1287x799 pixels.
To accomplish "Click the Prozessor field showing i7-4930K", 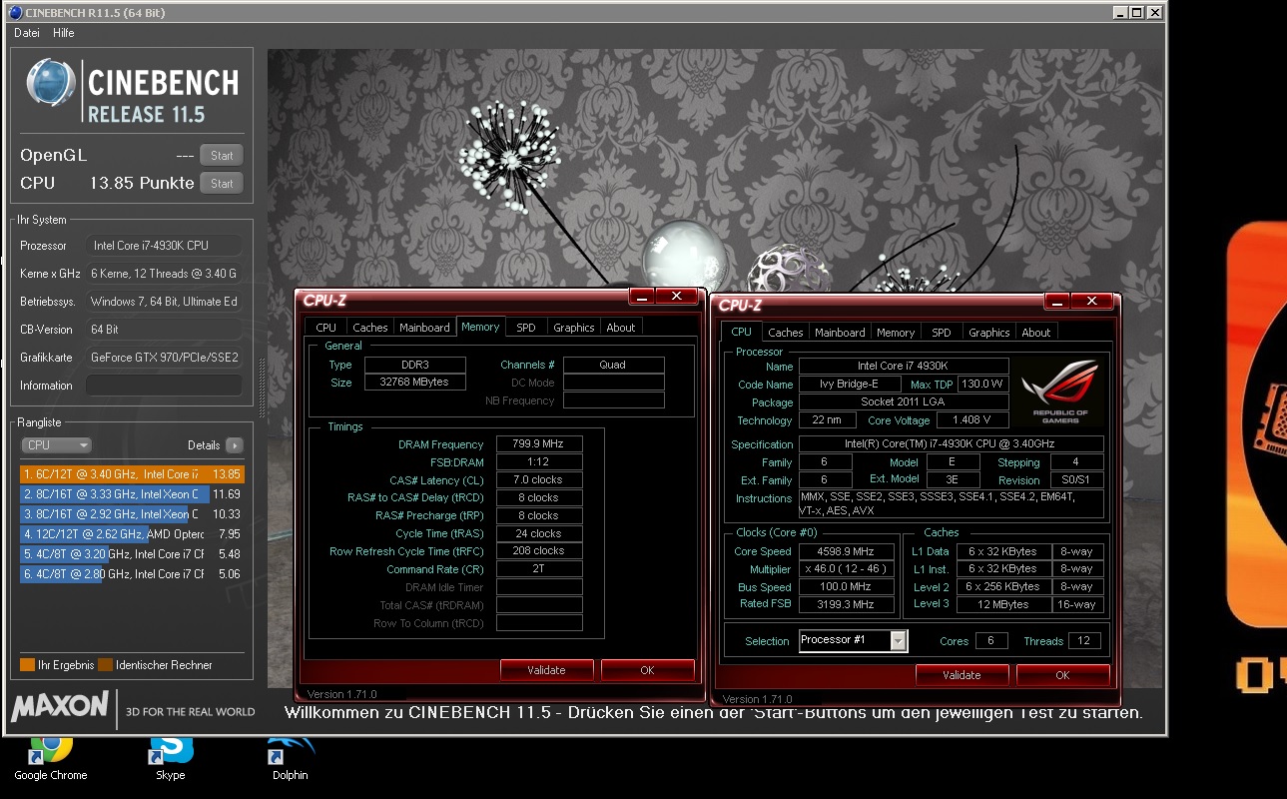I will click(164, 246).
